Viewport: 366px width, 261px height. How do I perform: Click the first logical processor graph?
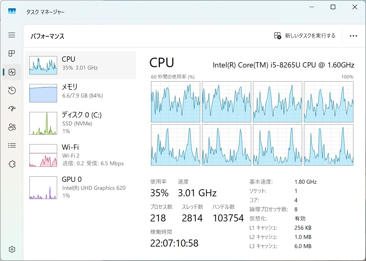point(175,102)
